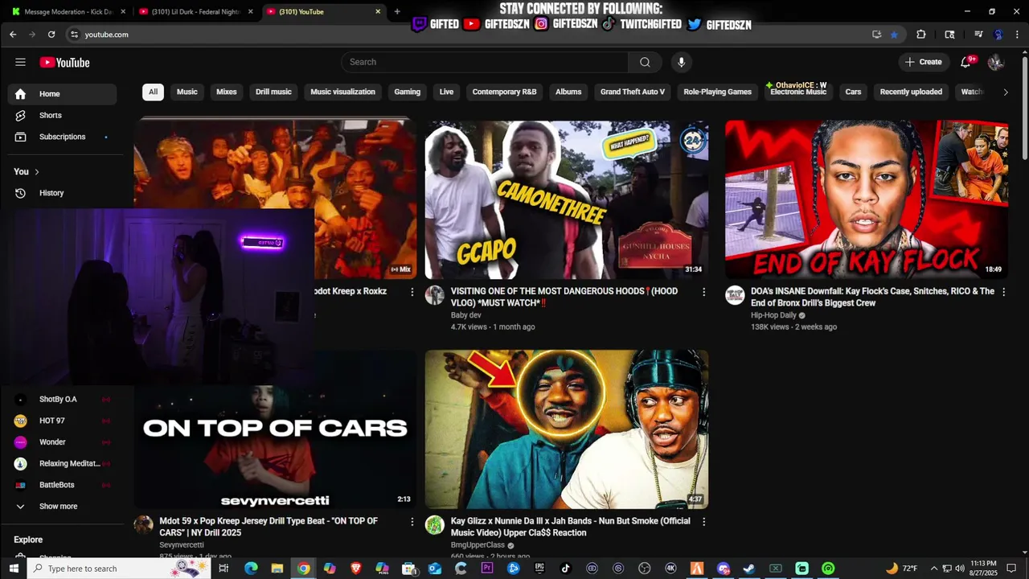Select the Grand Theft Auto V chip
The height and width of the screenshot is (579, 1029).
[x=633, y=92]
